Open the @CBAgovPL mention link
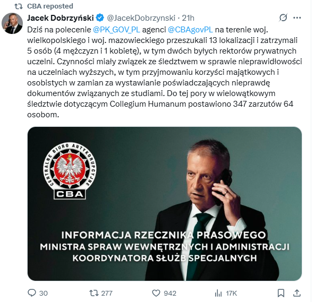Screen dimensions: 315x302 190,30
